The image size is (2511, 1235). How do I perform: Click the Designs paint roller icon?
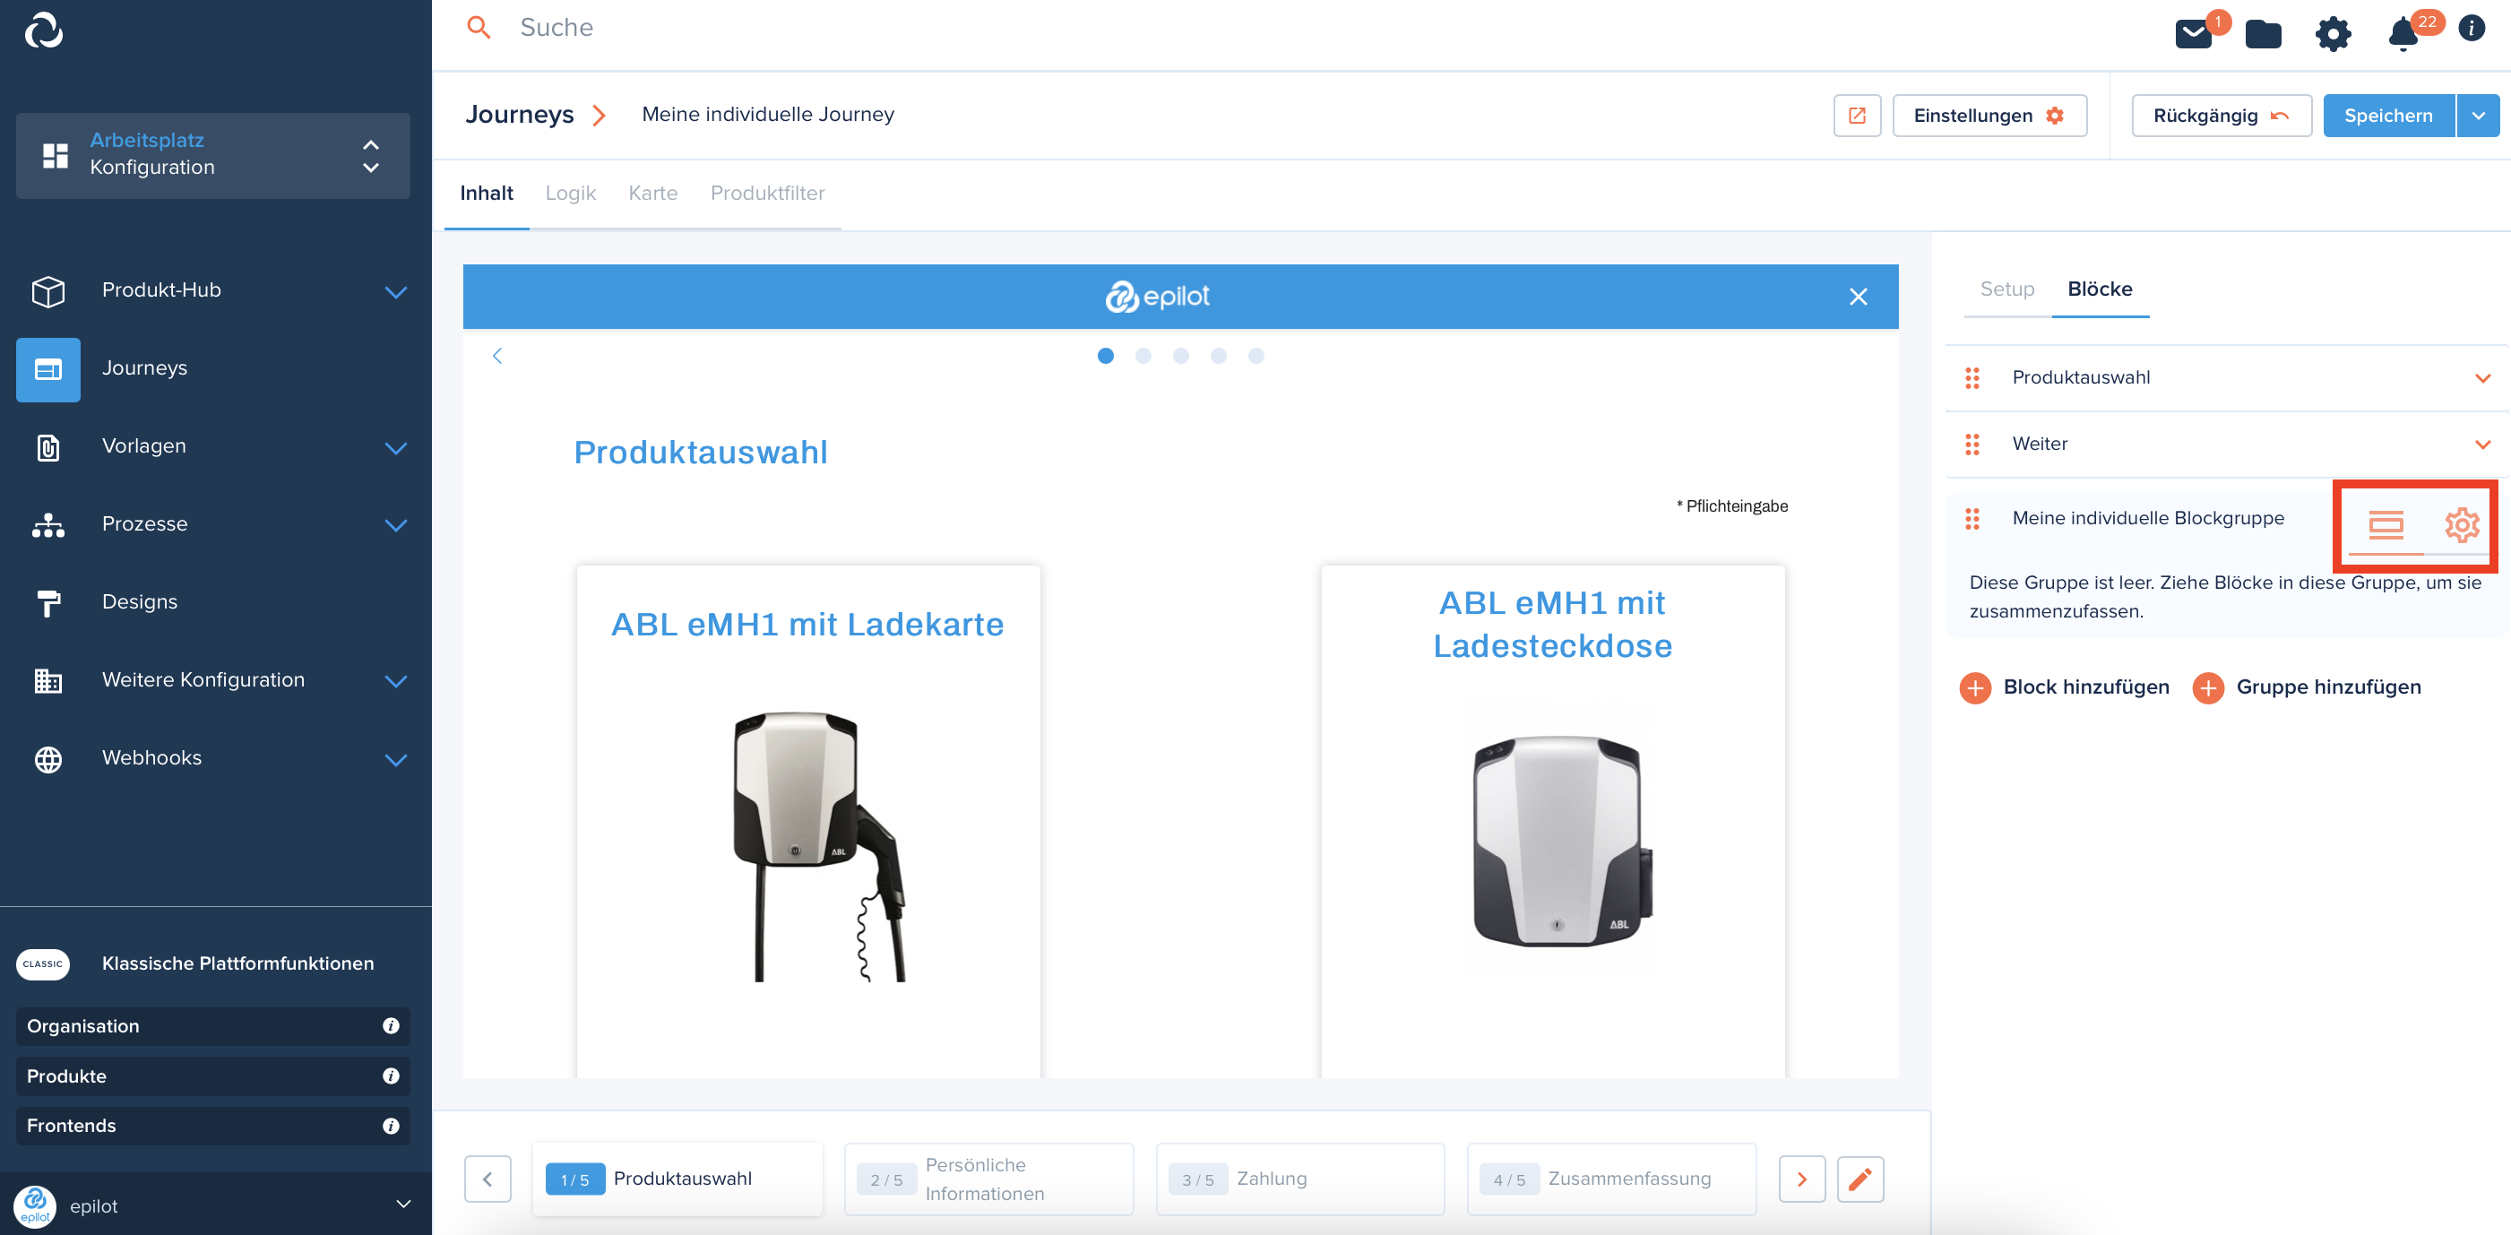[47, 603]
